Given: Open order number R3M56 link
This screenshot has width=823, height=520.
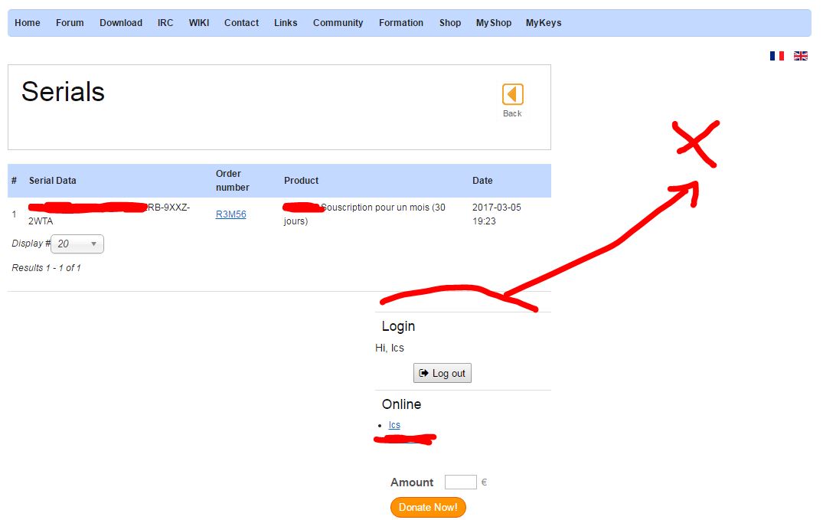Looking at the screenshot, I should (x=231, y=214).
